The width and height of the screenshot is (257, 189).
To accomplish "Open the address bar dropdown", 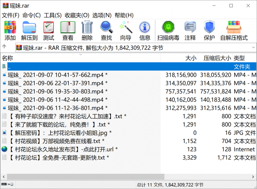I will (x=253, y=47).
